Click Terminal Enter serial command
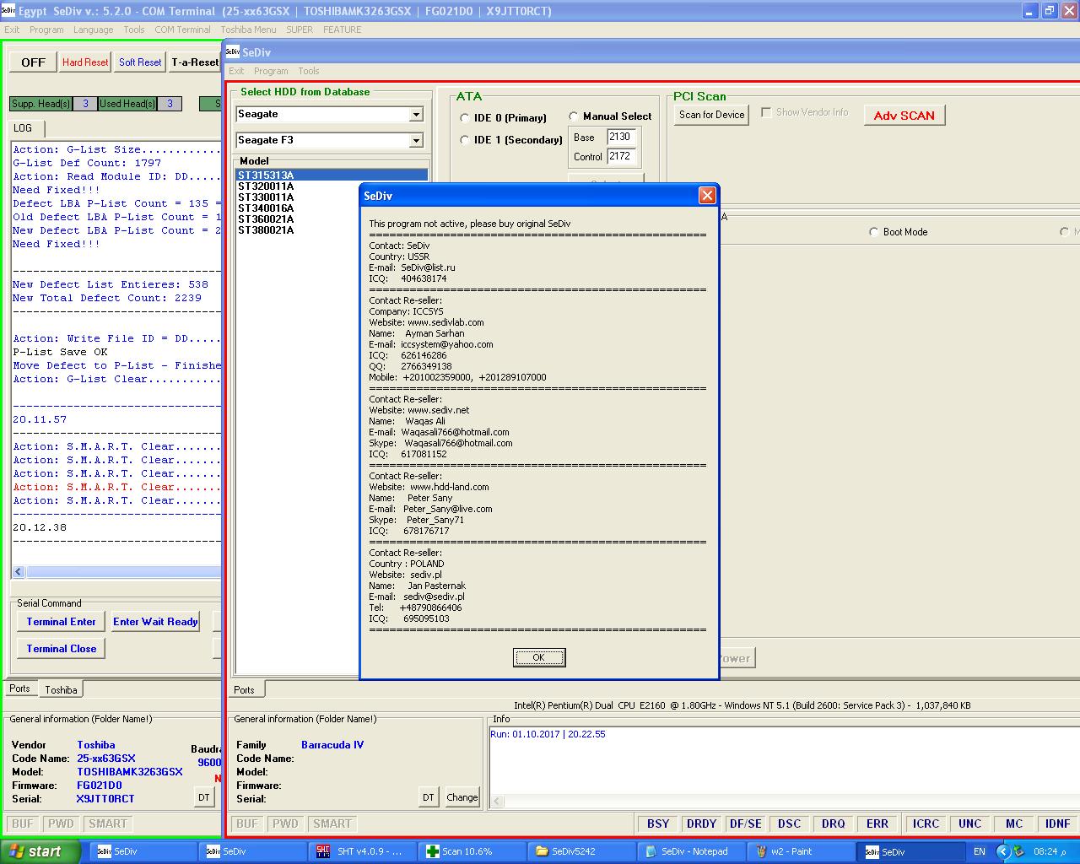Image resolution: width=1080 pixels, height=864 pixels. point(61,622)
